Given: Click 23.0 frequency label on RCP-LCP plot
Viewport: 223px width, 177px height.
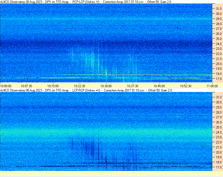Looking at the screenshot, I should pos(219,49).
